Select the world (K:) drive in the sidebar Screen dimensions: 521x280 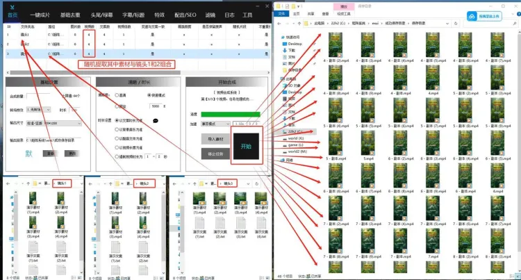point(293,138)
